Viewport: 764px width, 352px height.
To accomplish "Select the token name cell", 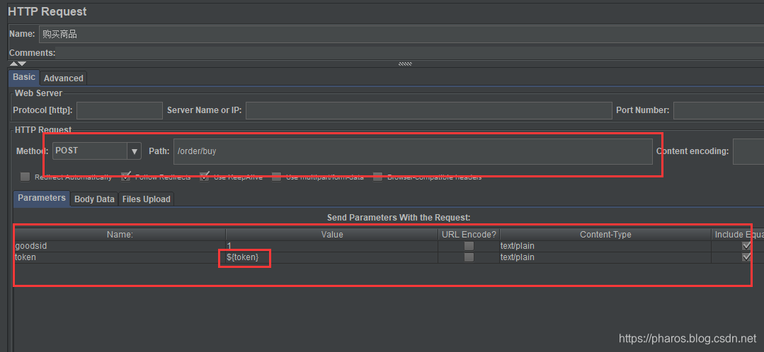I will [x=120, y=257].
